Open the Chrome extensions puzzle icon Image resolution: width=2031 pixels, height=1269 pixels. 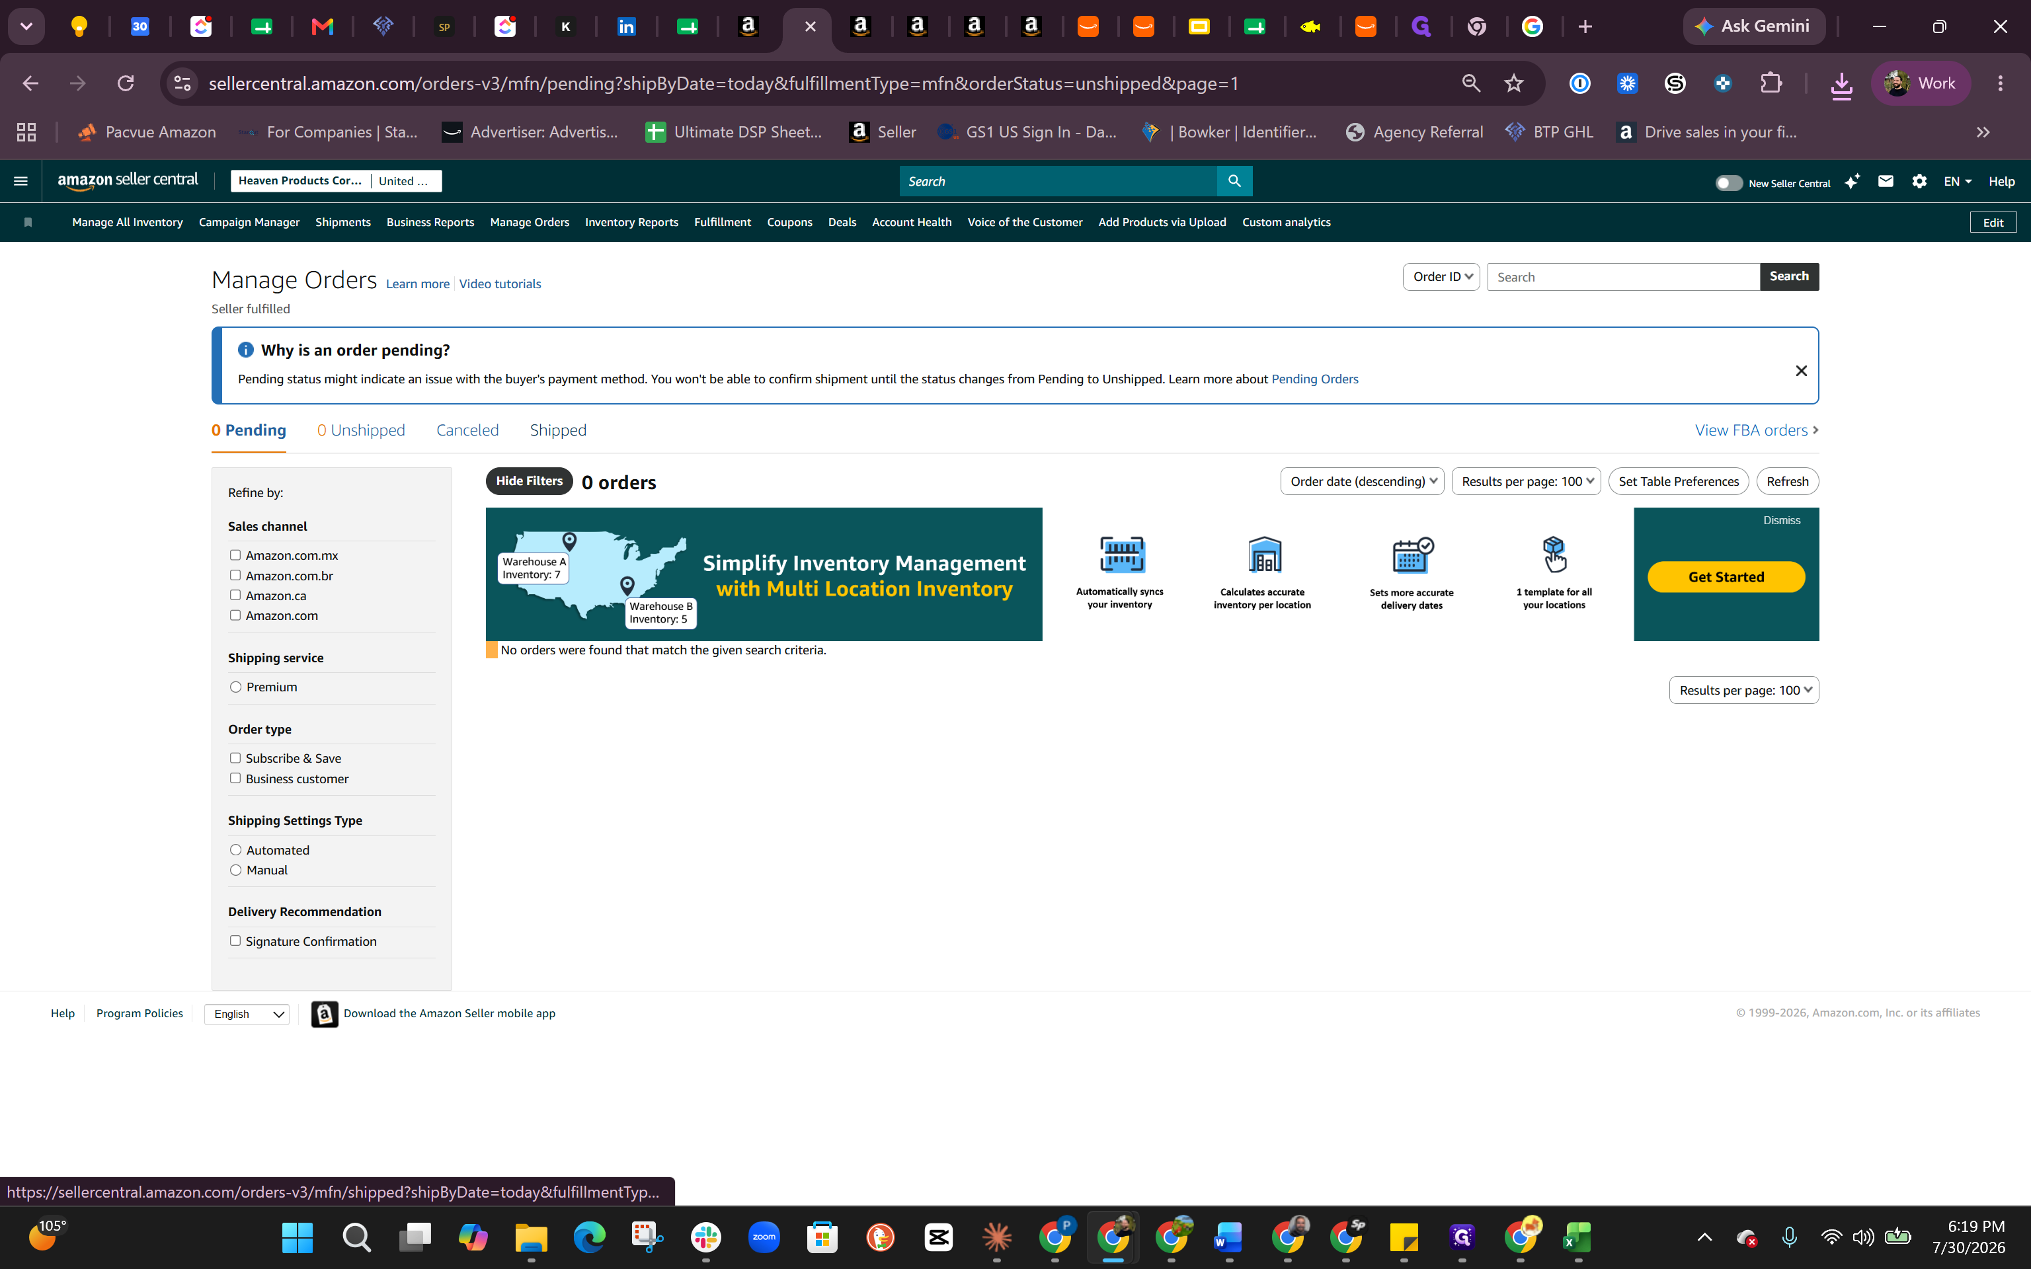[x=1771, y=83]
